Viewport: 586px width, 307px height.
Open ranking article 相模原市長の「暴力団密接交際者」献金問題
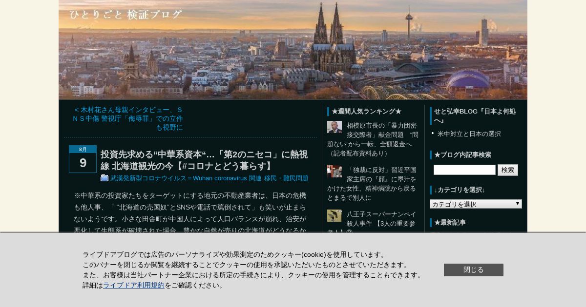(373, 139)
